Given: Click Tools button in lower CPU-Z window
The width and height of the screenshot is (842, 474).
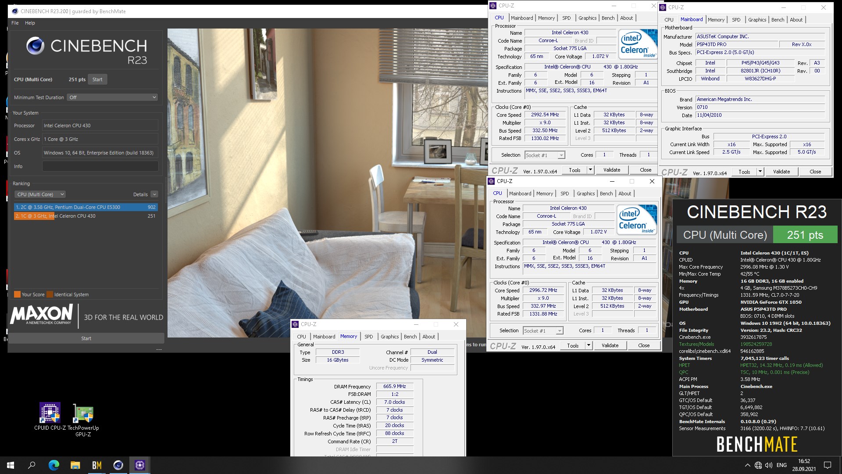Looking at the screenshot, I should pos(573,345).
